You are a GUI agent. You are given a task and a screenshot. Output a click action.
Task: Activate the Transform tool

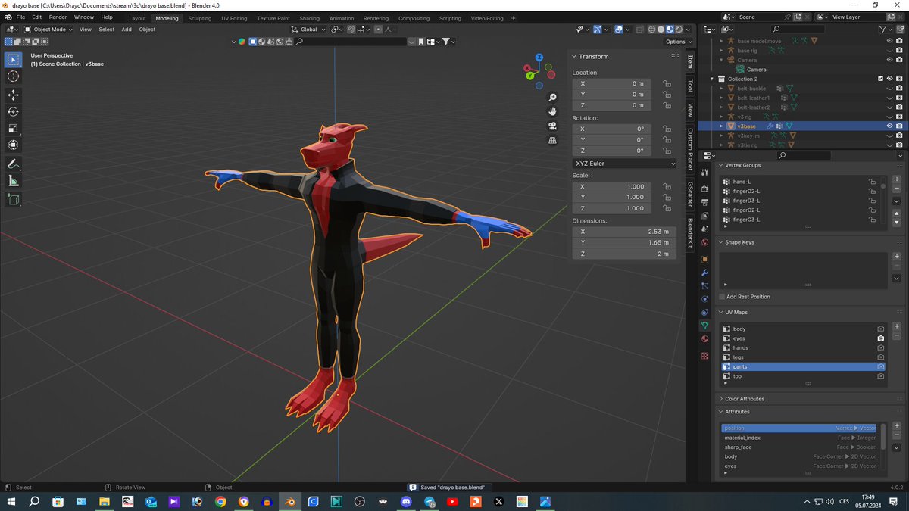(14, 145)
